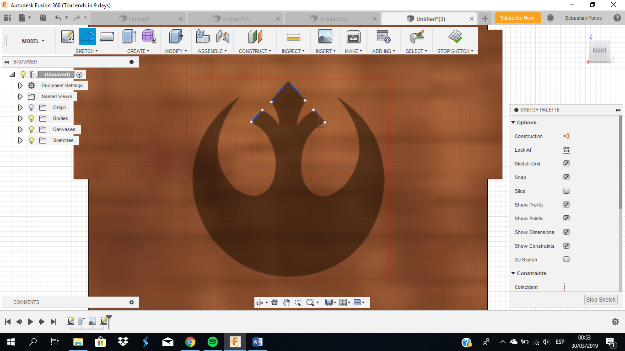Play the timeline
Viewport: 625px width, 351px height.
coord(31,322)
